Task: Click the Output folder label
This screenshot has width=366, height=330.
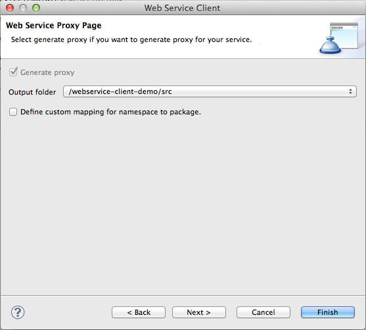Action: [32, 92]
